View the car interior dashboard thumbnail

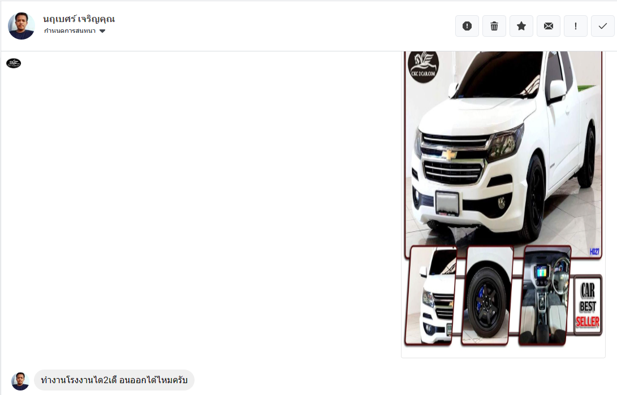(x=545, y=296)
